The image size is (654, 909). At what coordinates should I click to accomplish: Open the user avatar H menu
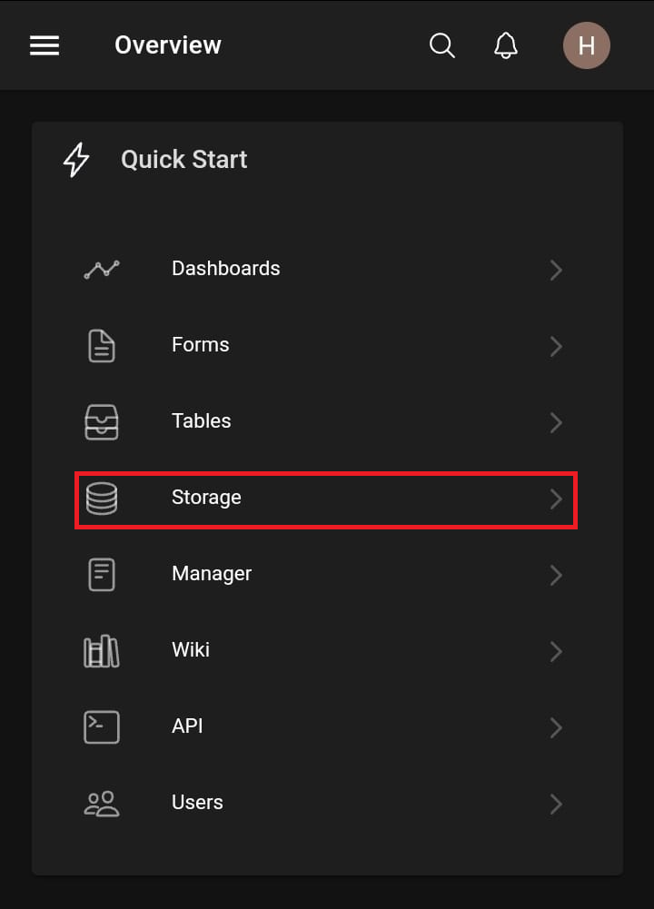click(586, 45)
